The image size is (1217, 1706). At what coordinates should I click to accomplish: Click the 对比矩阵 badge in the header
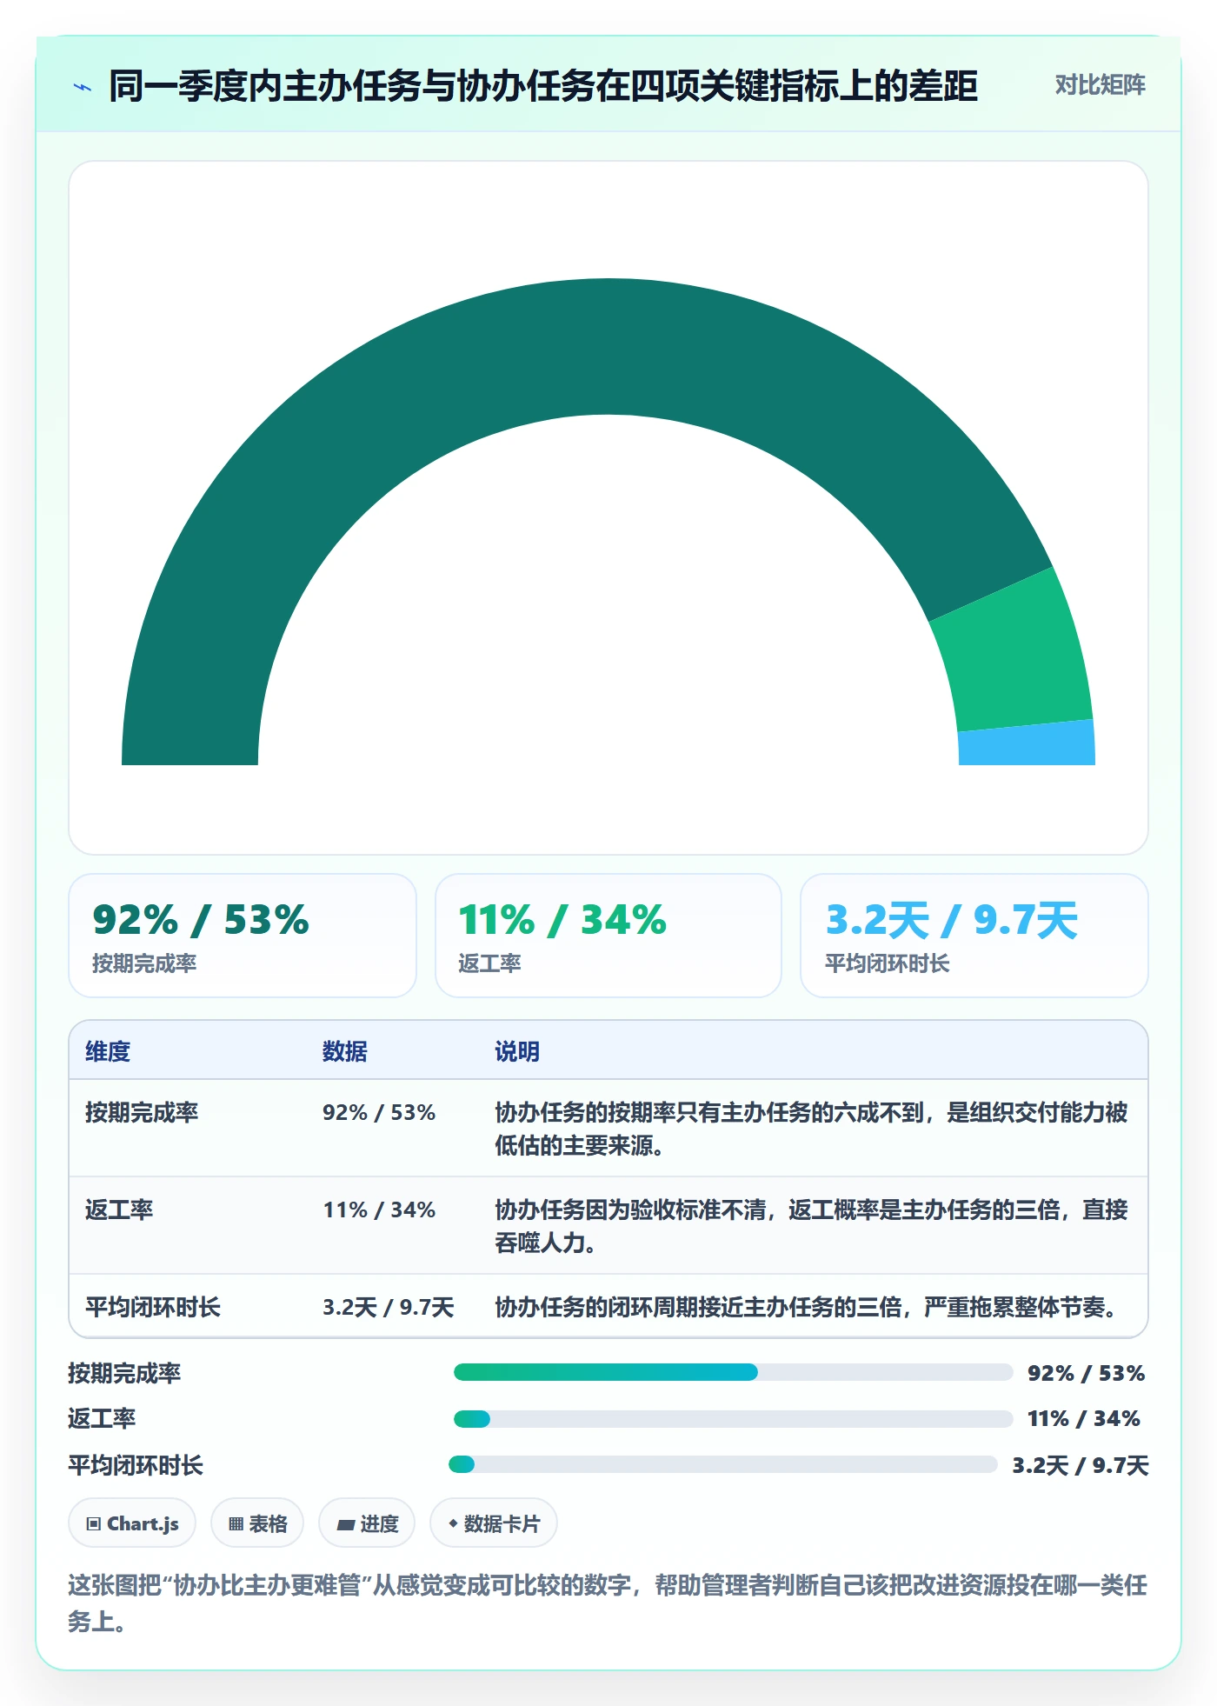click(1100, 85)
